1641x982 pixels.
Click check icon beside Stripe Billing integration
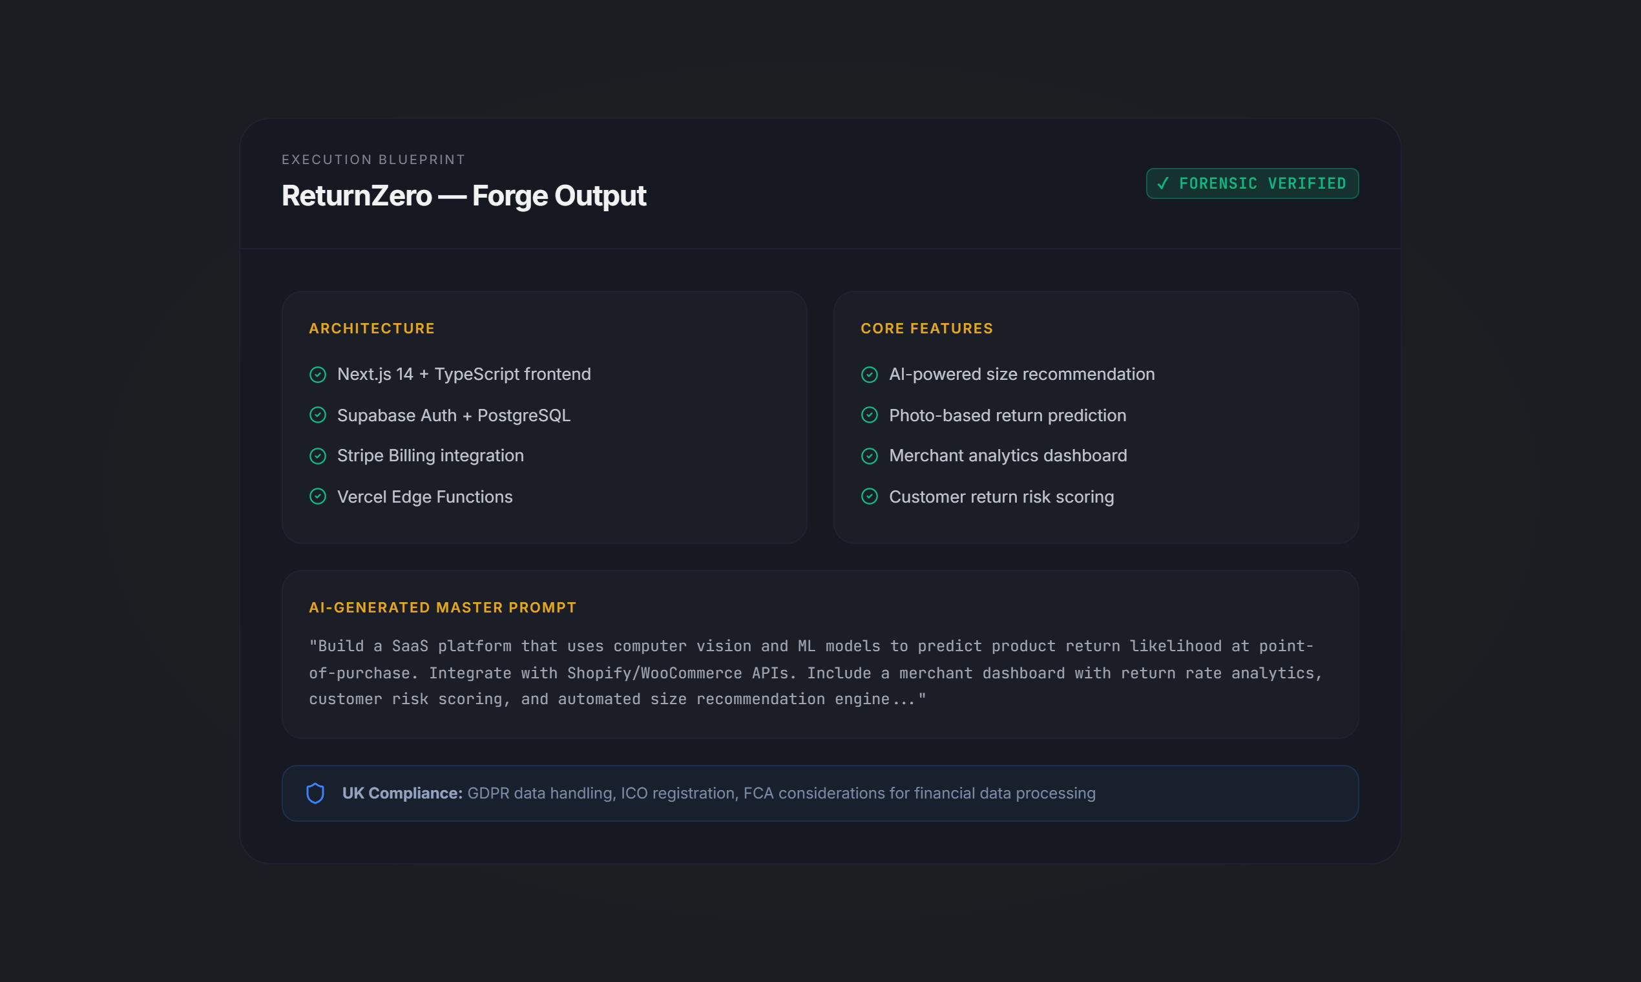pyautogui.click(x=318, y=456)
